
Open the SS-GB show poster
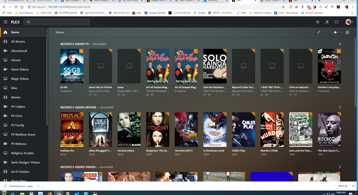pos(72,66)
